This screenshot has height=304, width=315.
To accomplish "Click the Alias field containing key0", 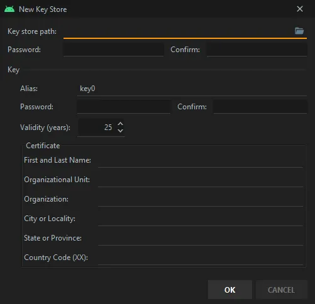I will pos(192,89).
